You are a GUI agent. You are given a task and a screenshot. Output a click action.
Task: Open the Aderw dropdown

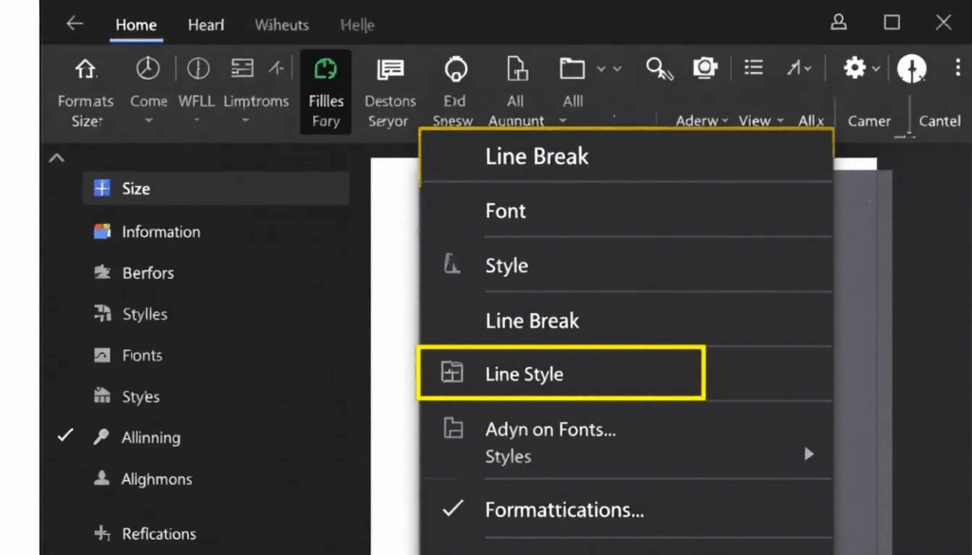pos(701,120)
